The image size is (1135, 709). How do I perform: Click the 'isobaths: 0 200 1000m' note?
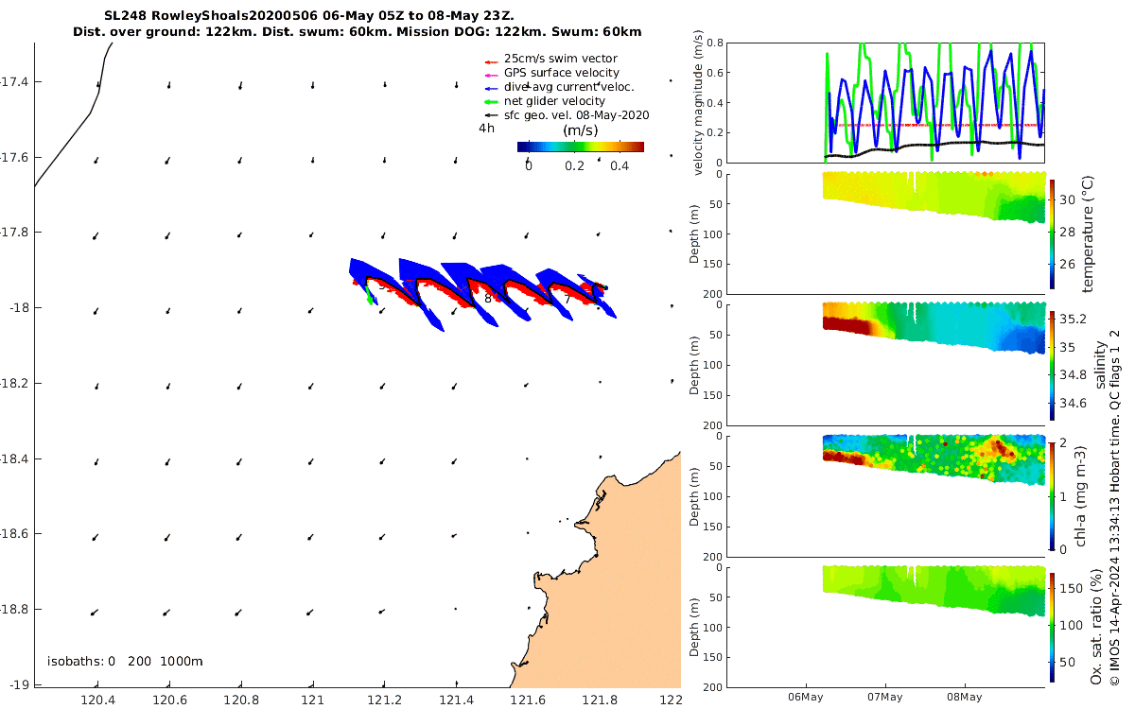tap(125, 662)
